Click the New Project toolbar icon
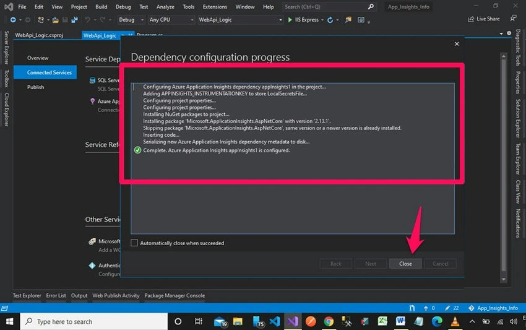 (41, 20)
